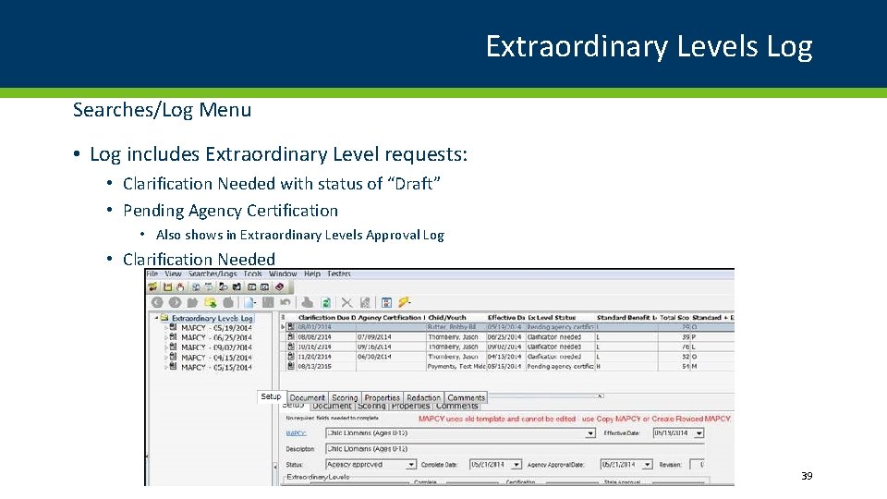887x499 pixels.
Task: Click document icon on 11/26/2014 grid row
Action: point(291,357)
